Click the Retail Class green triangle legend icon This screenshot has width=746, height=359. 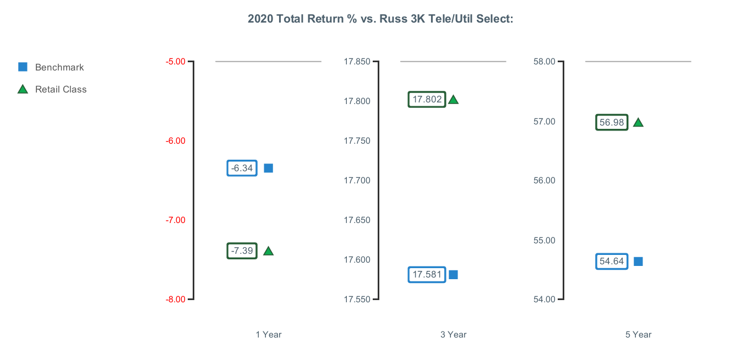click(x=23, y=89)
